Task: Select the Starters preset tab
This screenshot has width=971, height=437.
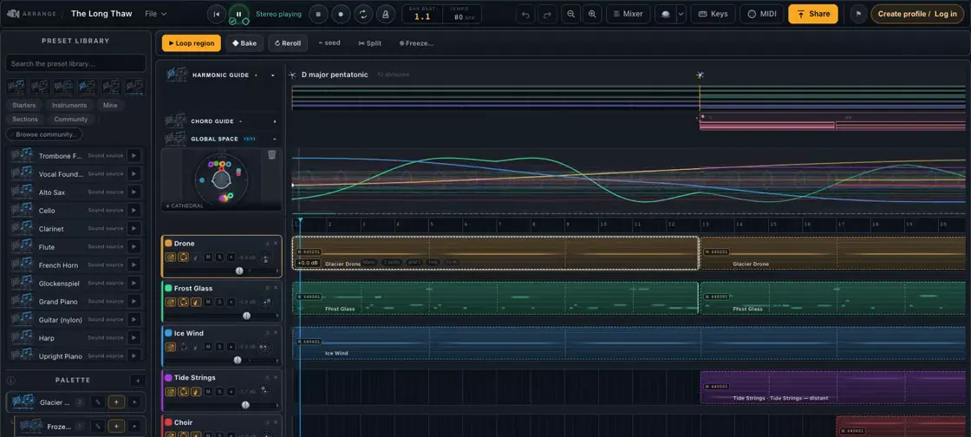Action: (23, 105)
